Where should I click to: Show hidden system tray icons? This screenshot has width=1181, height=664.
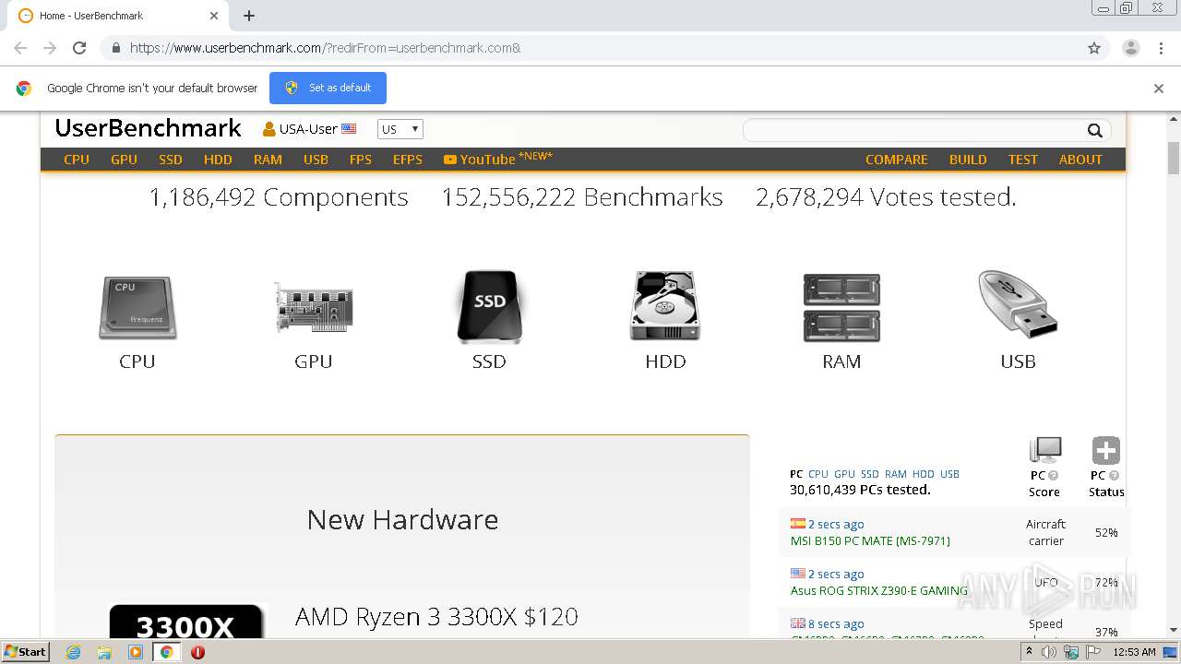click(x=1029, y=652)
